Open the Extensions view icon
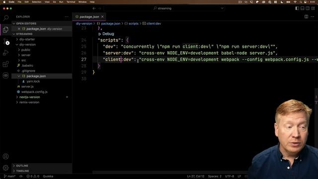318x179 pixels. tap(5, 64)
